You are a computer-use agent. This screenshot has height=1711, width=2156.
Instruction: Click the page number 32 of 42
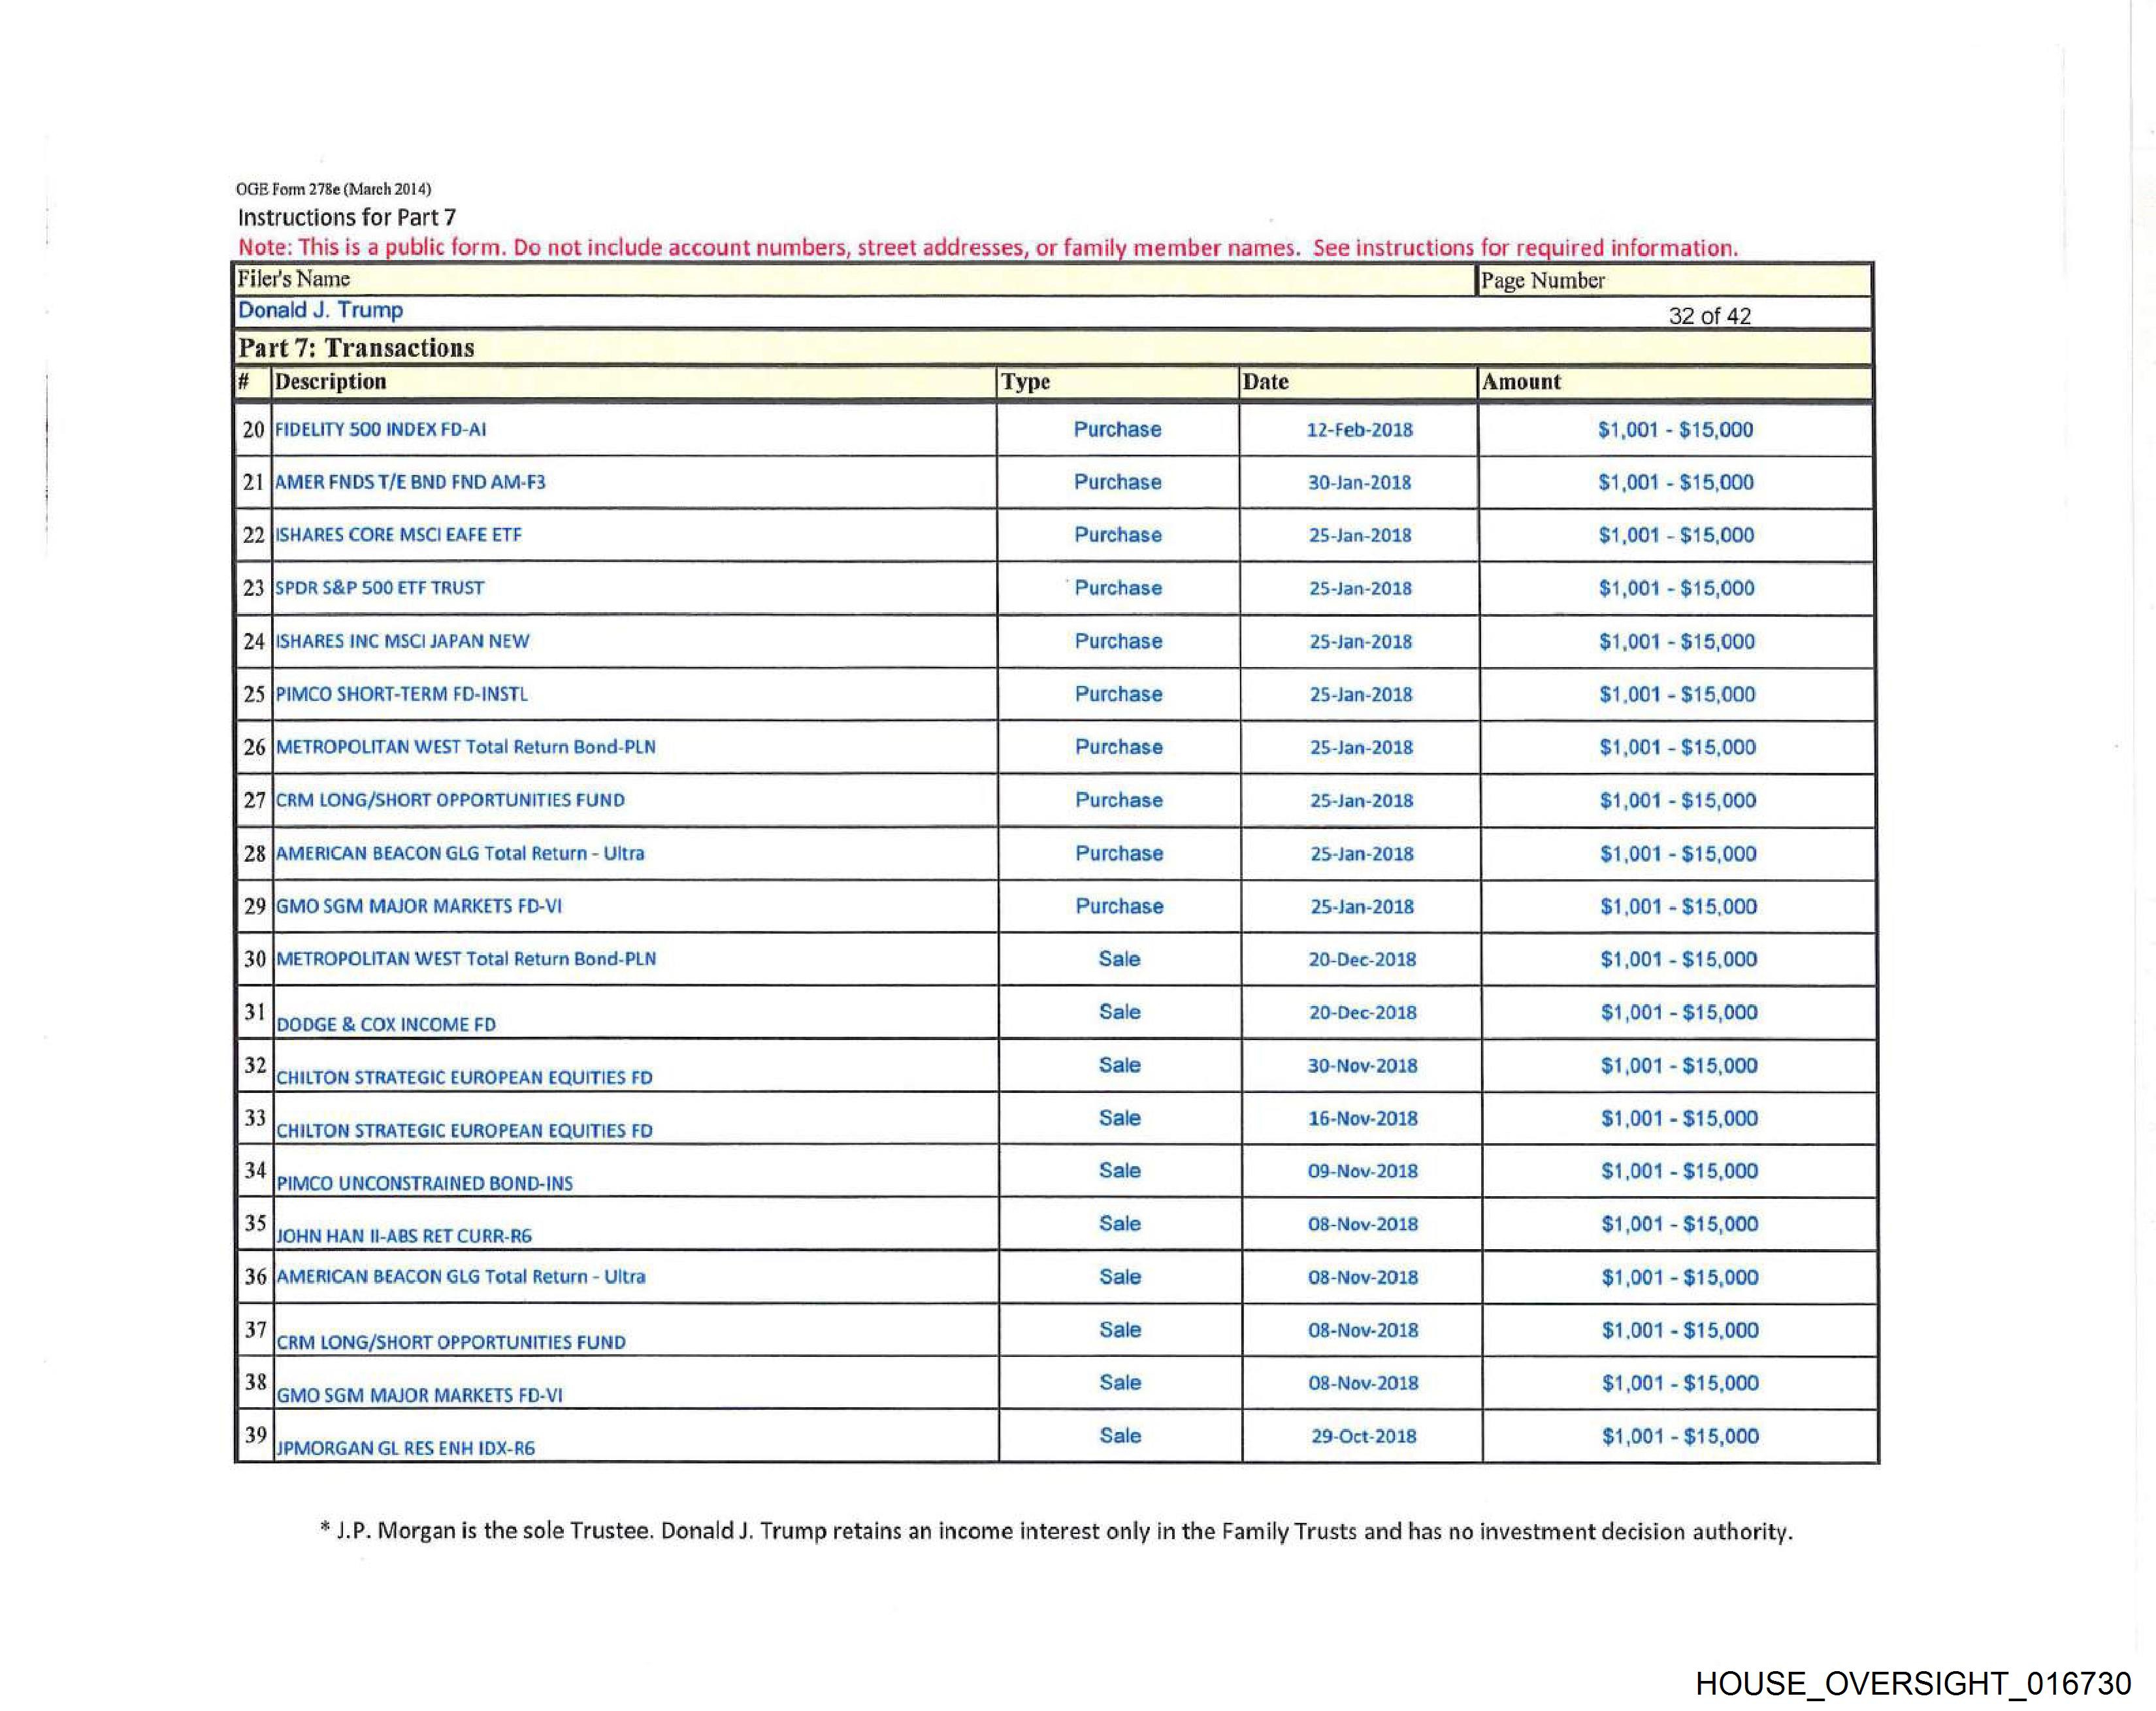[1709, 316]
